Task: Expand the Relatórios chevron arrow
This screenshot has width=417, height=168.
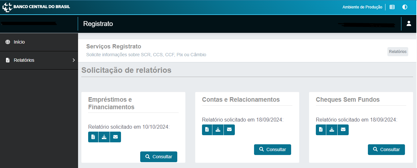Action: point(74,60)
